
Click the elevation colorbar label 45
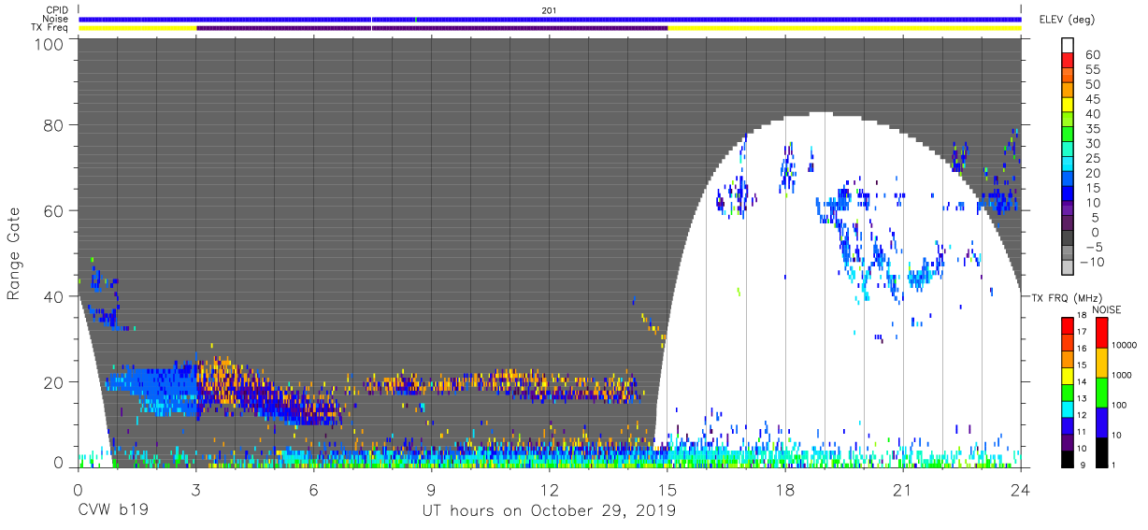click(1093, 99)
